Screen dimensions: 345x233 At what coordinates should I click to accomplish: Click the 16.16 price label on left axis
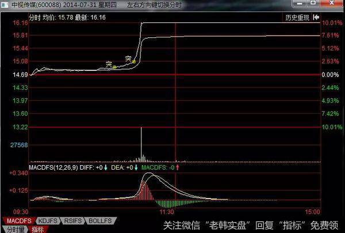point(21,22)
